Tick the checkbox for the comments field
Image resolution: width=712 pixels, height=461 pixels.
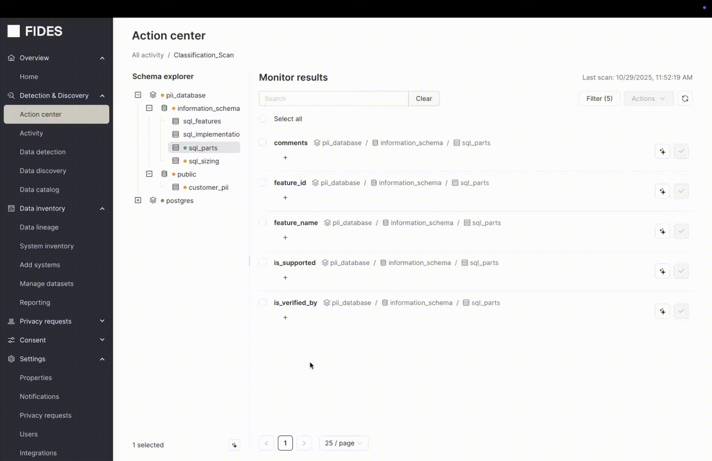click(263, 143)
